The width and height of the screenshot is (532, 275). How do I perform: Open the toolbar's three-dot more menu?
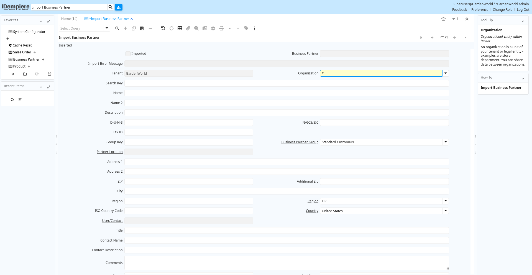(x=254, y=28)
